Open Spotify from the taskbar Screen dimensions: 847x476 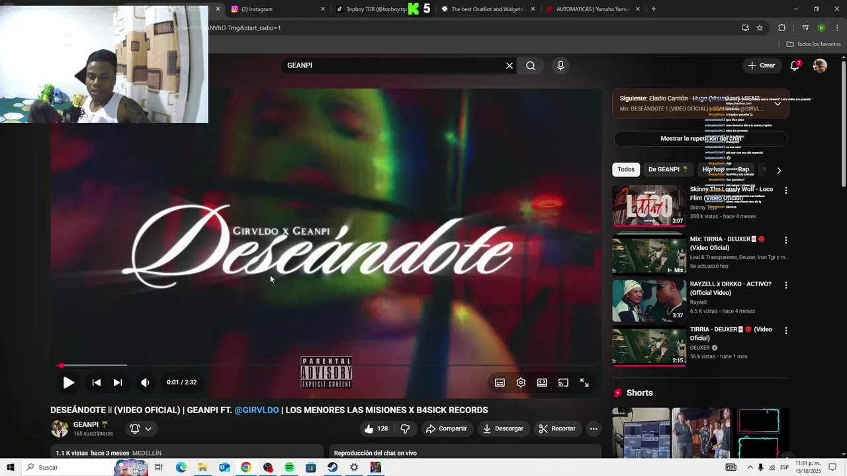(289, 467)
